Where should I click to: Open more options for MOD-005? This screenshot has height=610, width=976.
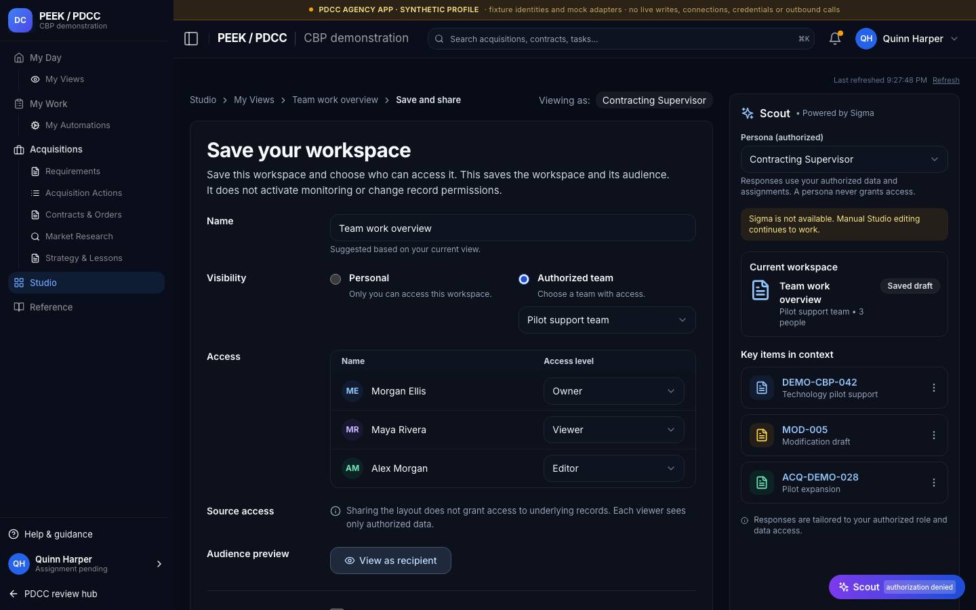click(933, 435)
